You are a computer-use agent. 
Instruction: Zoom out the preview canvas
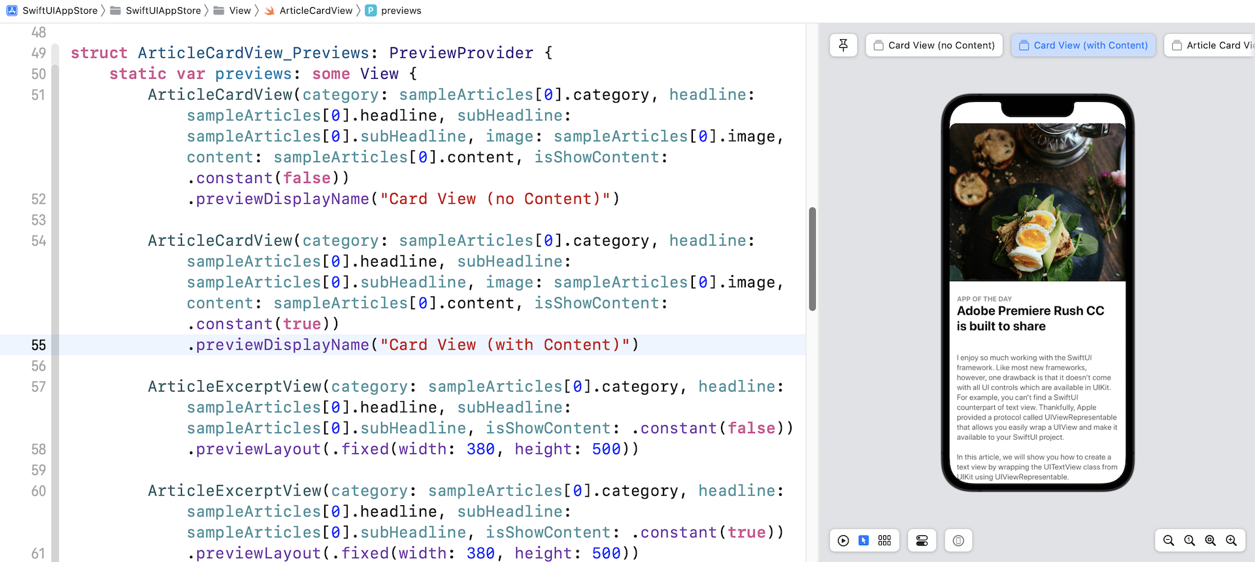[1169, 540]
